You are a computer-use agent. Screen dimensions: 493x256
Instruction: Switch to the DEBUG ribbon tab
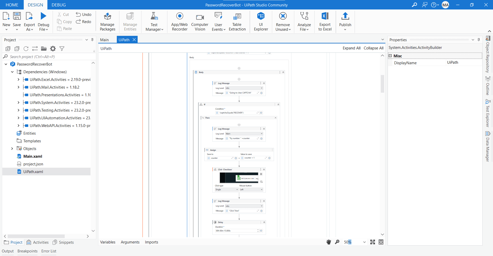click(x=59, y=5)
